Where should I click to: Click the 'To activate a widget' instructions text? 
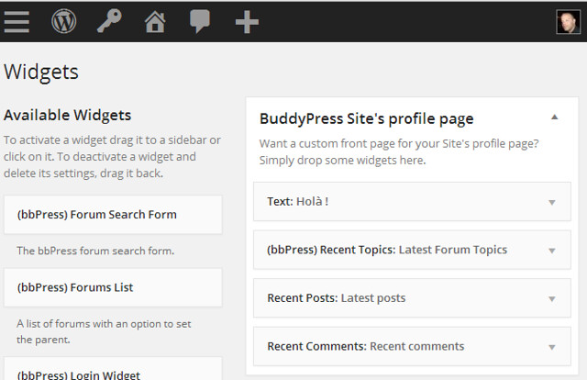click(x=112, y=157)
